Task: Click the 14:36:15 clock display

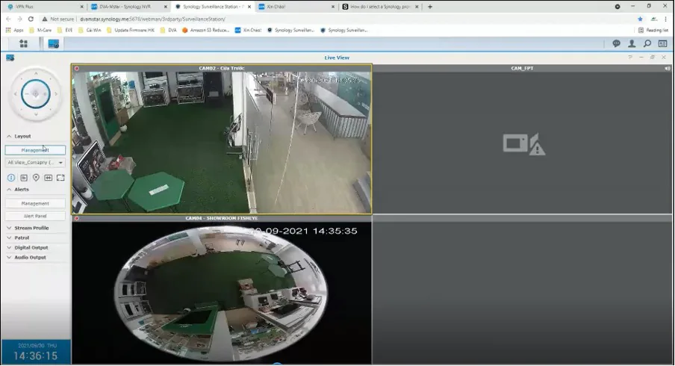Action: [x=35, y=356]
